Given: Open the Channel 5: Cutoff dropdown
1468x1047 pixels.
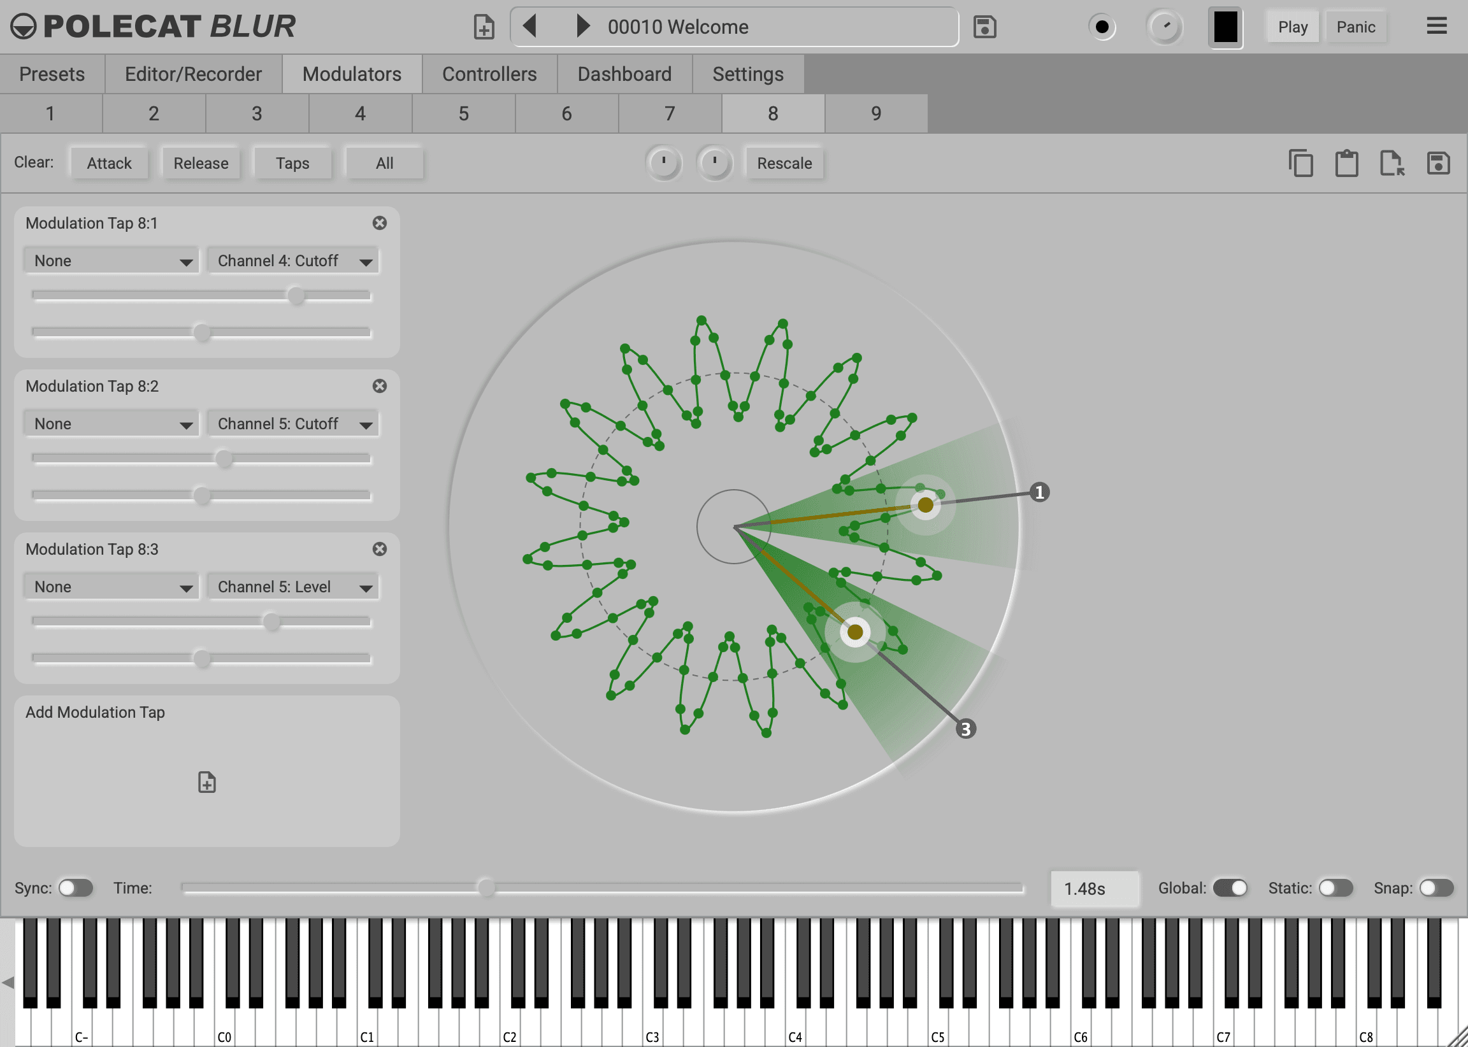Looking at the screenshot, I should tap(294, 424).
